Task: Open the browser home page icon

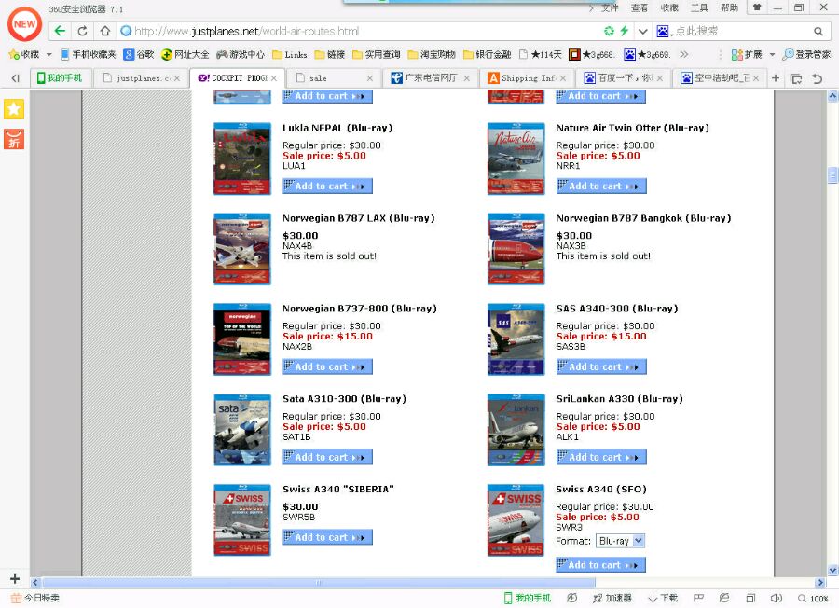Action: click(104, 31)
